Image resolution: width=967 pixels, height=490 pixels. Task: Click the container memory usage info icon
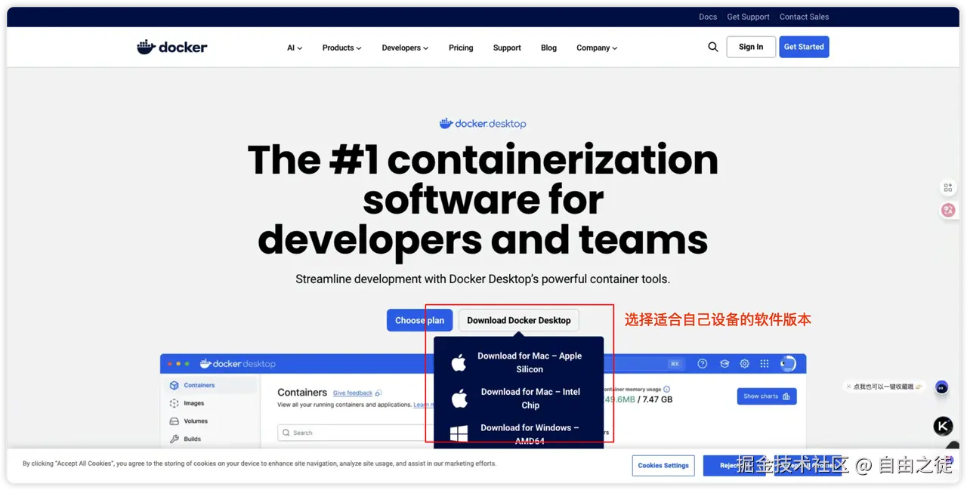point(666,390)
